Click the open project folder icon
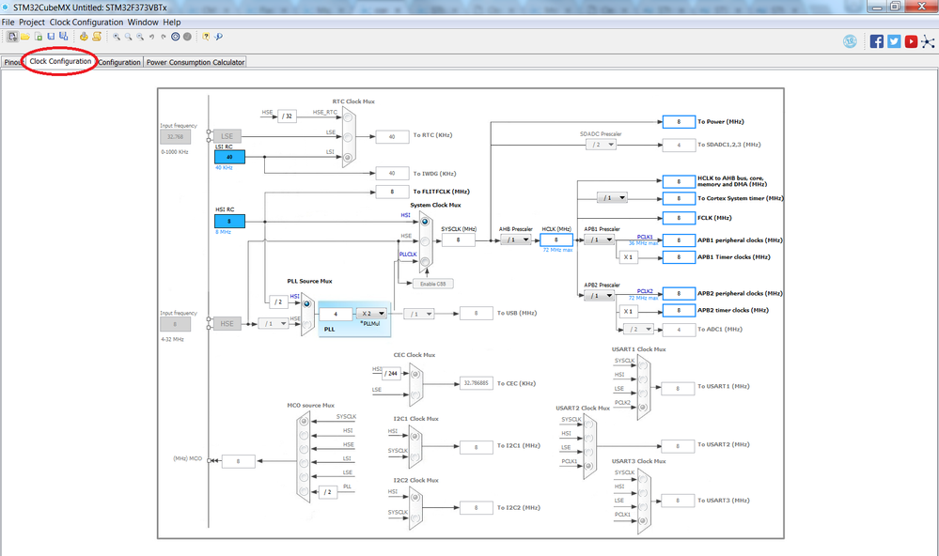 tap(25, 37)
